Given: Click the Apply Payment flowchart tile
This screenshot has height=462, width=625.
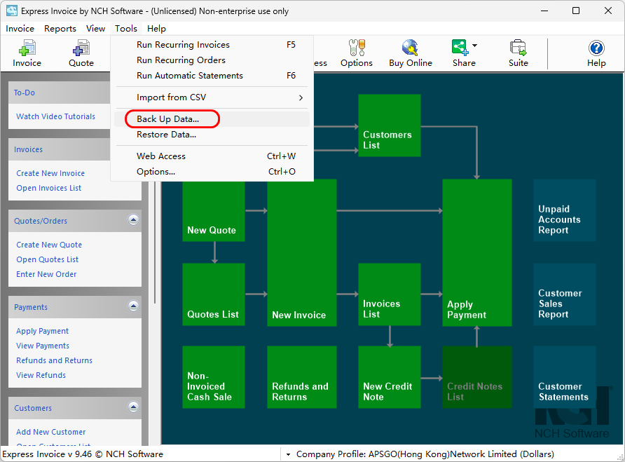Looking at the screenshot, I should (x=477, y=252).
